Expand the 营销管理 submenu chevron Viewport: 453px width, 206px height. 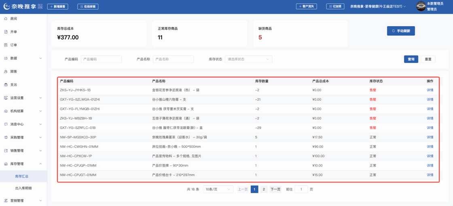click(x=40, y=200)
